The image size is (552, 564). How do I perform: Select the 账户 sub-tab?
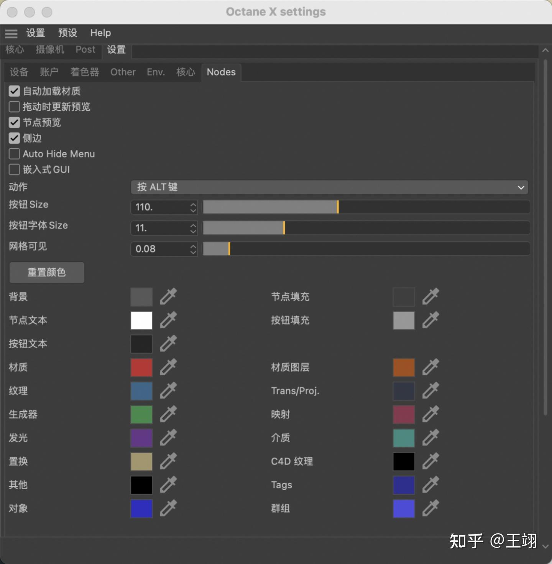tap(49, 72)
